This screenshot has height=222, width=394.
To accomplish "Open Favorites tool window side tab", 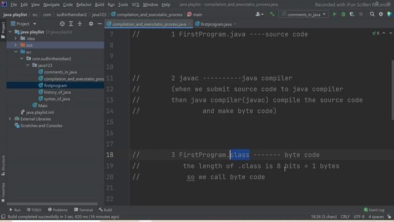I will 3,192.
